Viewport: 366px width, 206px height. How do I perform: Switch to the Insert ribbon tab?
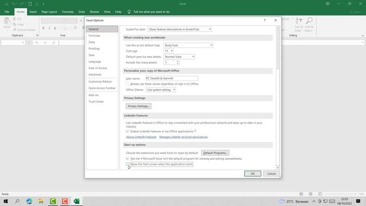(x=33, y=11)
